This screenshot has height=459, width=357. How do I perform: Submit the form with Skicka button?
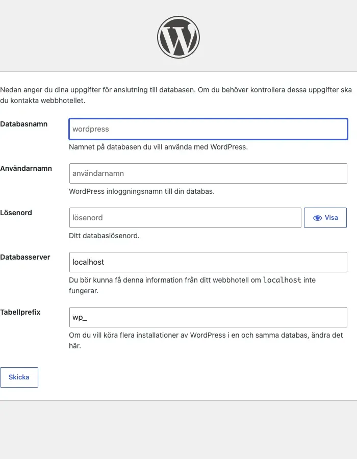click(19, 377)
